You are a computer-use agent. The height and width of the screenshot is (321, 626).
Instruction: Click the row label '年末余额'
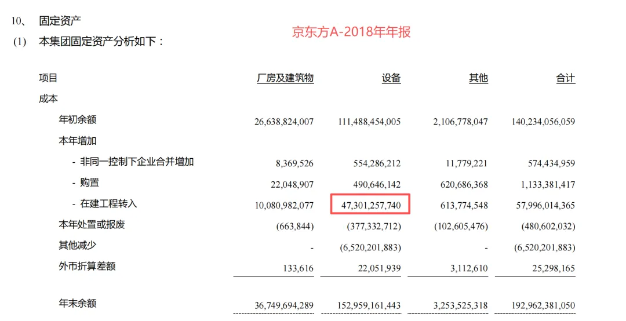point(78,303)
